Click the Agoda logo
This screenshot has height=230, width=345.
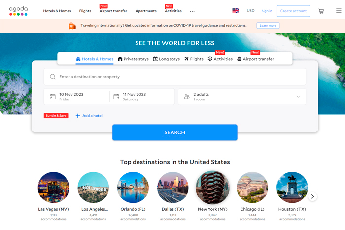click(x=18, y=11)
